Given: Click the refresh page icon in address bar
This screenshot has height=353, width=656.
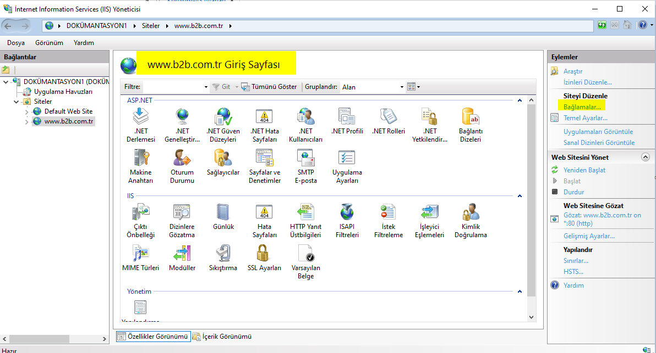Looking at the screenshot, I should pyautogui.click(x=602, y=25).
